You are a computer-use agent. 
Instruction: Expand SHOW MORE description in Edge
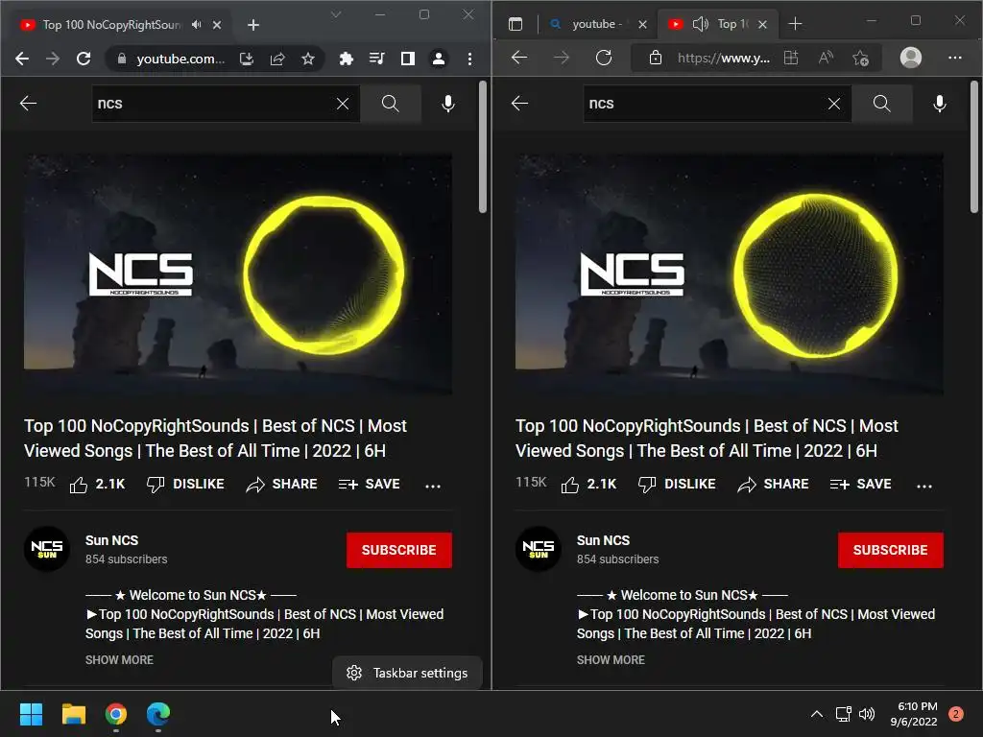click(x=611, y=660)
